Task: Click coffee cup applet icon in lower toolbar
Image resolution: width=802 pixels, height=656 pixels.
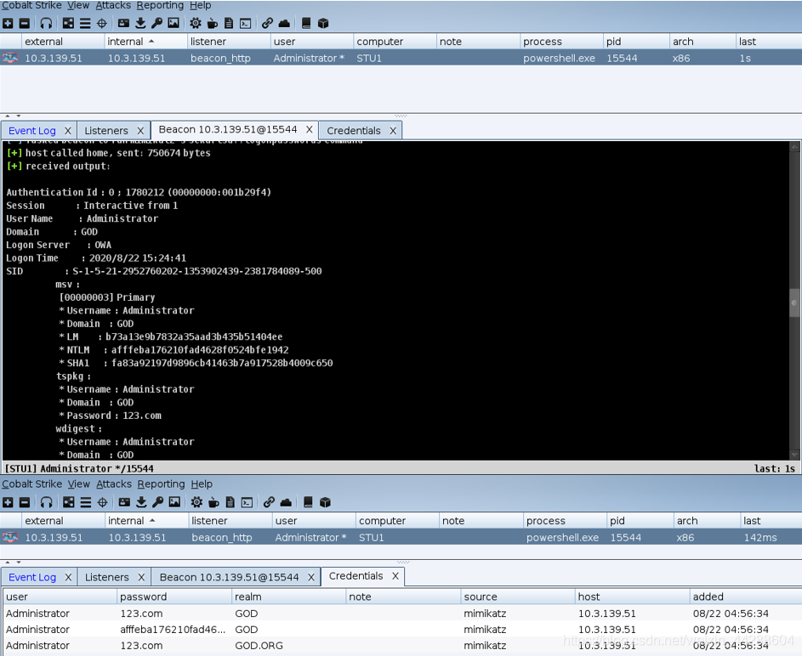Action: [213, 503]
